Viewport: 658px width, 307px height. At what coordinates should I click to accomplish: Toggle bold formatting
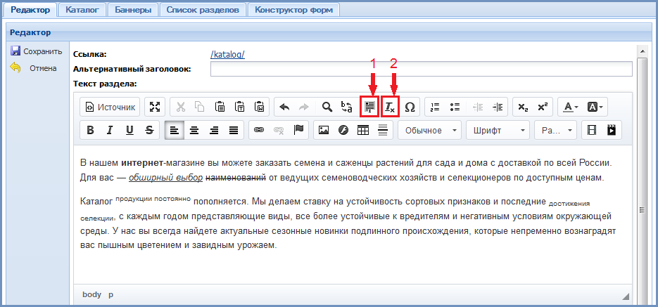(x=90, y=130)
